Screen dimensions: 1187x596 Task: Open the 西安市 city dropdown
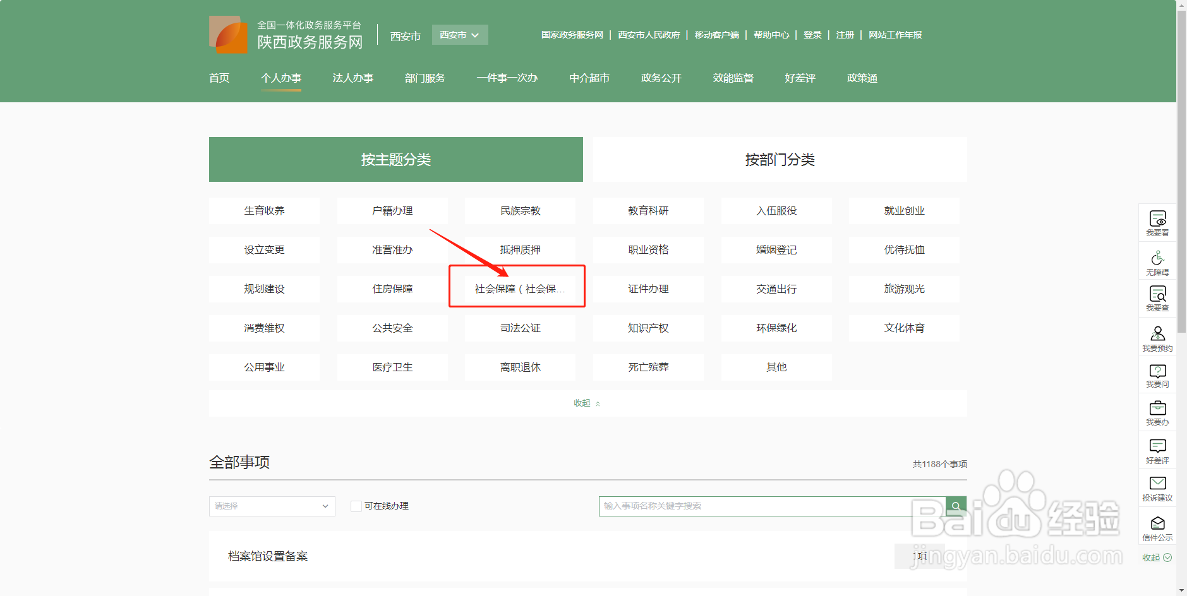(x=459, y=35)
